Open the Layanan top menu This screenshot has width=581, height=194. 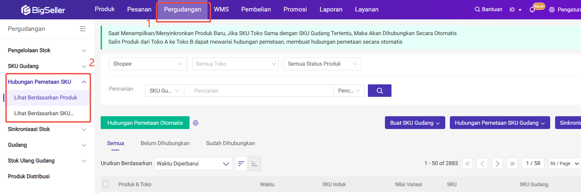367,10
